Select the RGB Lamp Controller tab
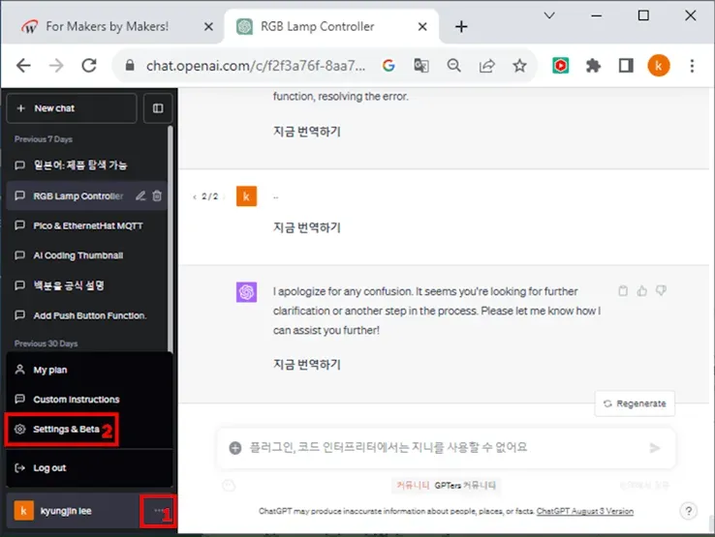The image size is (715, 537). [x=317, y=26]
